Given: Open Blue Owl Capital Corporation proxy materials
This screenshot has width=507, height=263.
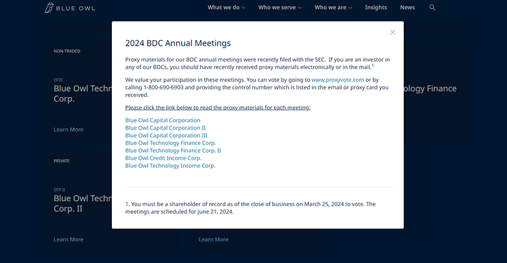Looking at the screenshot, I should [x=163, y=120].
